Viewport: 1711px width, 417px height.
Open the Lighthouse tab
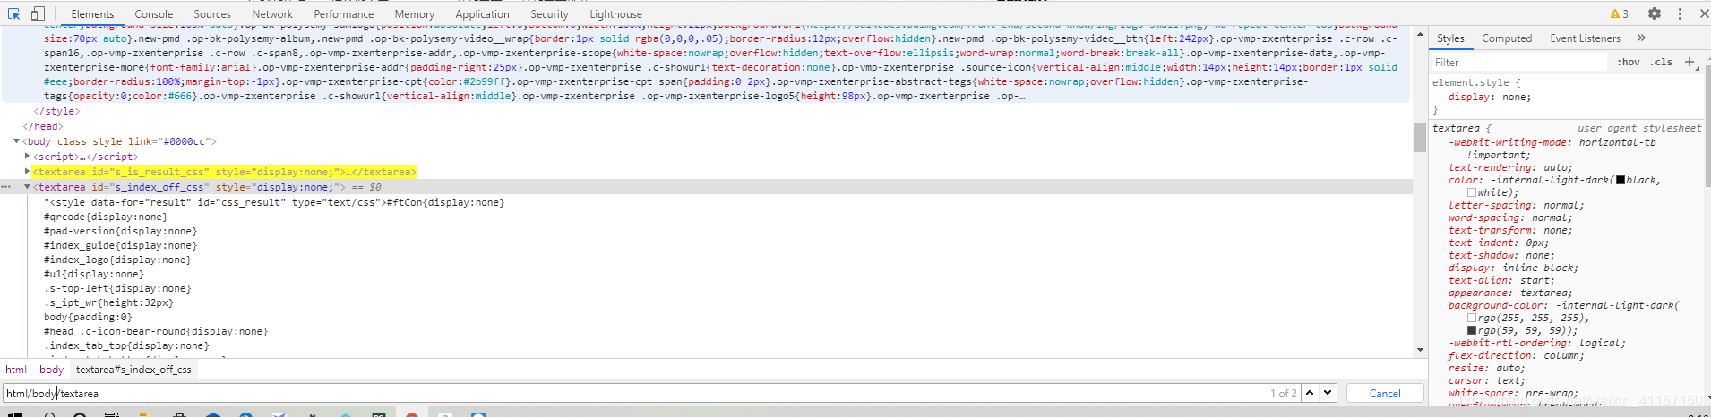tap(616, 14)
